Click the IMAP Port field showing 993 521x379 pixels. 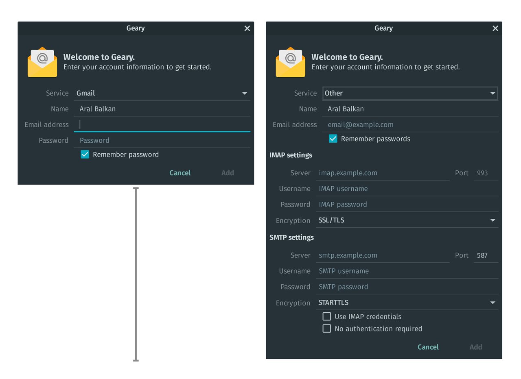coord(486,173)
